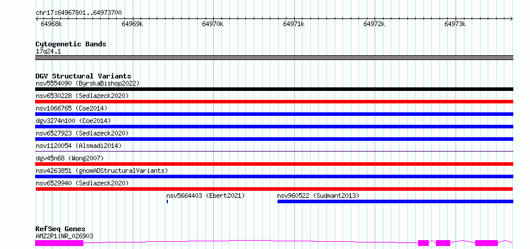Click the 64968k ruler tick label

point(51,24)
